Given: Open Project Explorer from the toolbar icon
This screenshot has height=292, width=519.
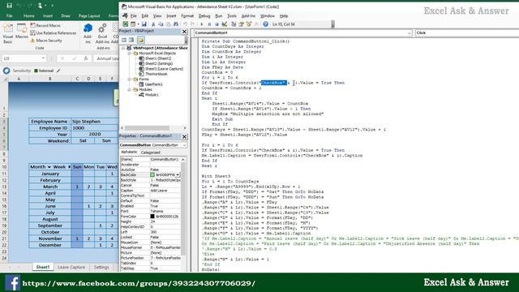Looking at the screenshot, I should pos(234,24).
